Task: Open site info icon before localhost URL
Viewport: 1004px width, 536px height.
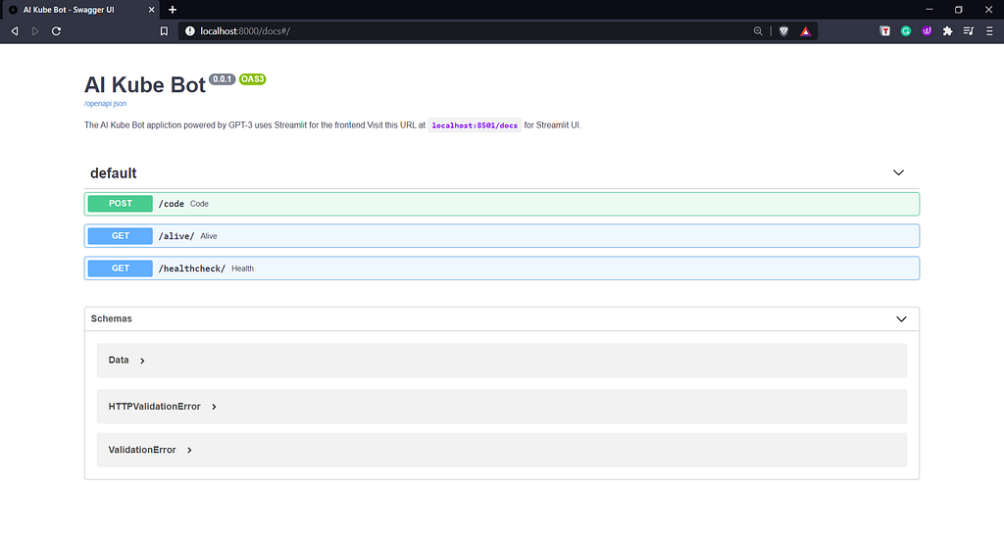Action: coord(189,30)
